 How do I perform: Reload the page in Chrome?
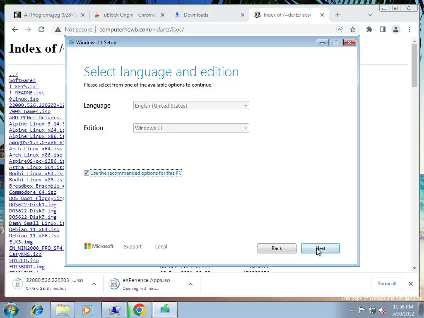(41, 29)
